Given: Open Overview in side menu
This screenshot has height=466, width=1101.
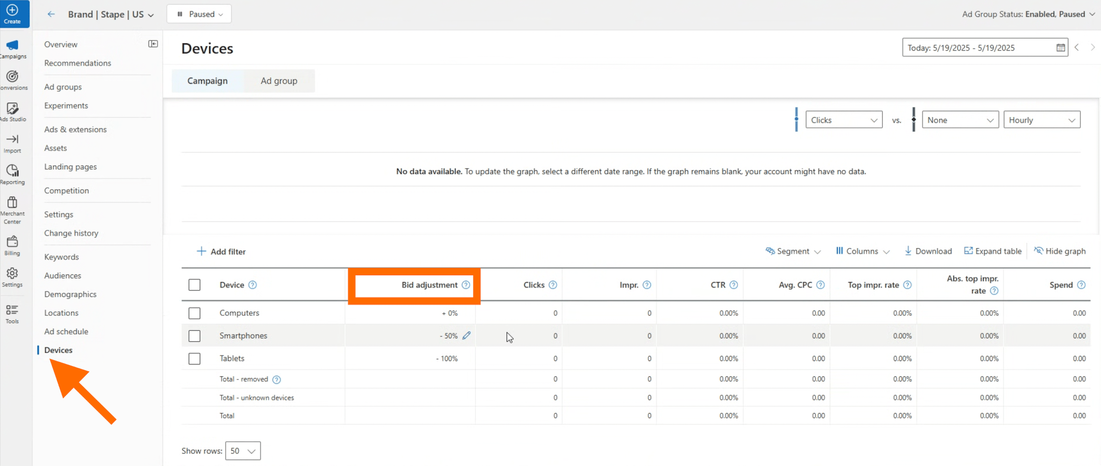Looking at the screenshot, I should point(61,44).
